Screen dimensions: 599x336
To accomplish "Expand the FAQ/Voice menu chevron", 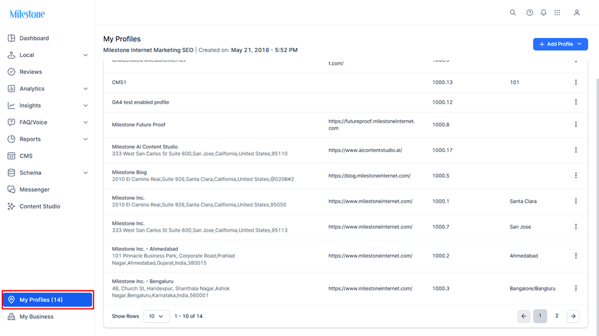I will coord(85,123).
